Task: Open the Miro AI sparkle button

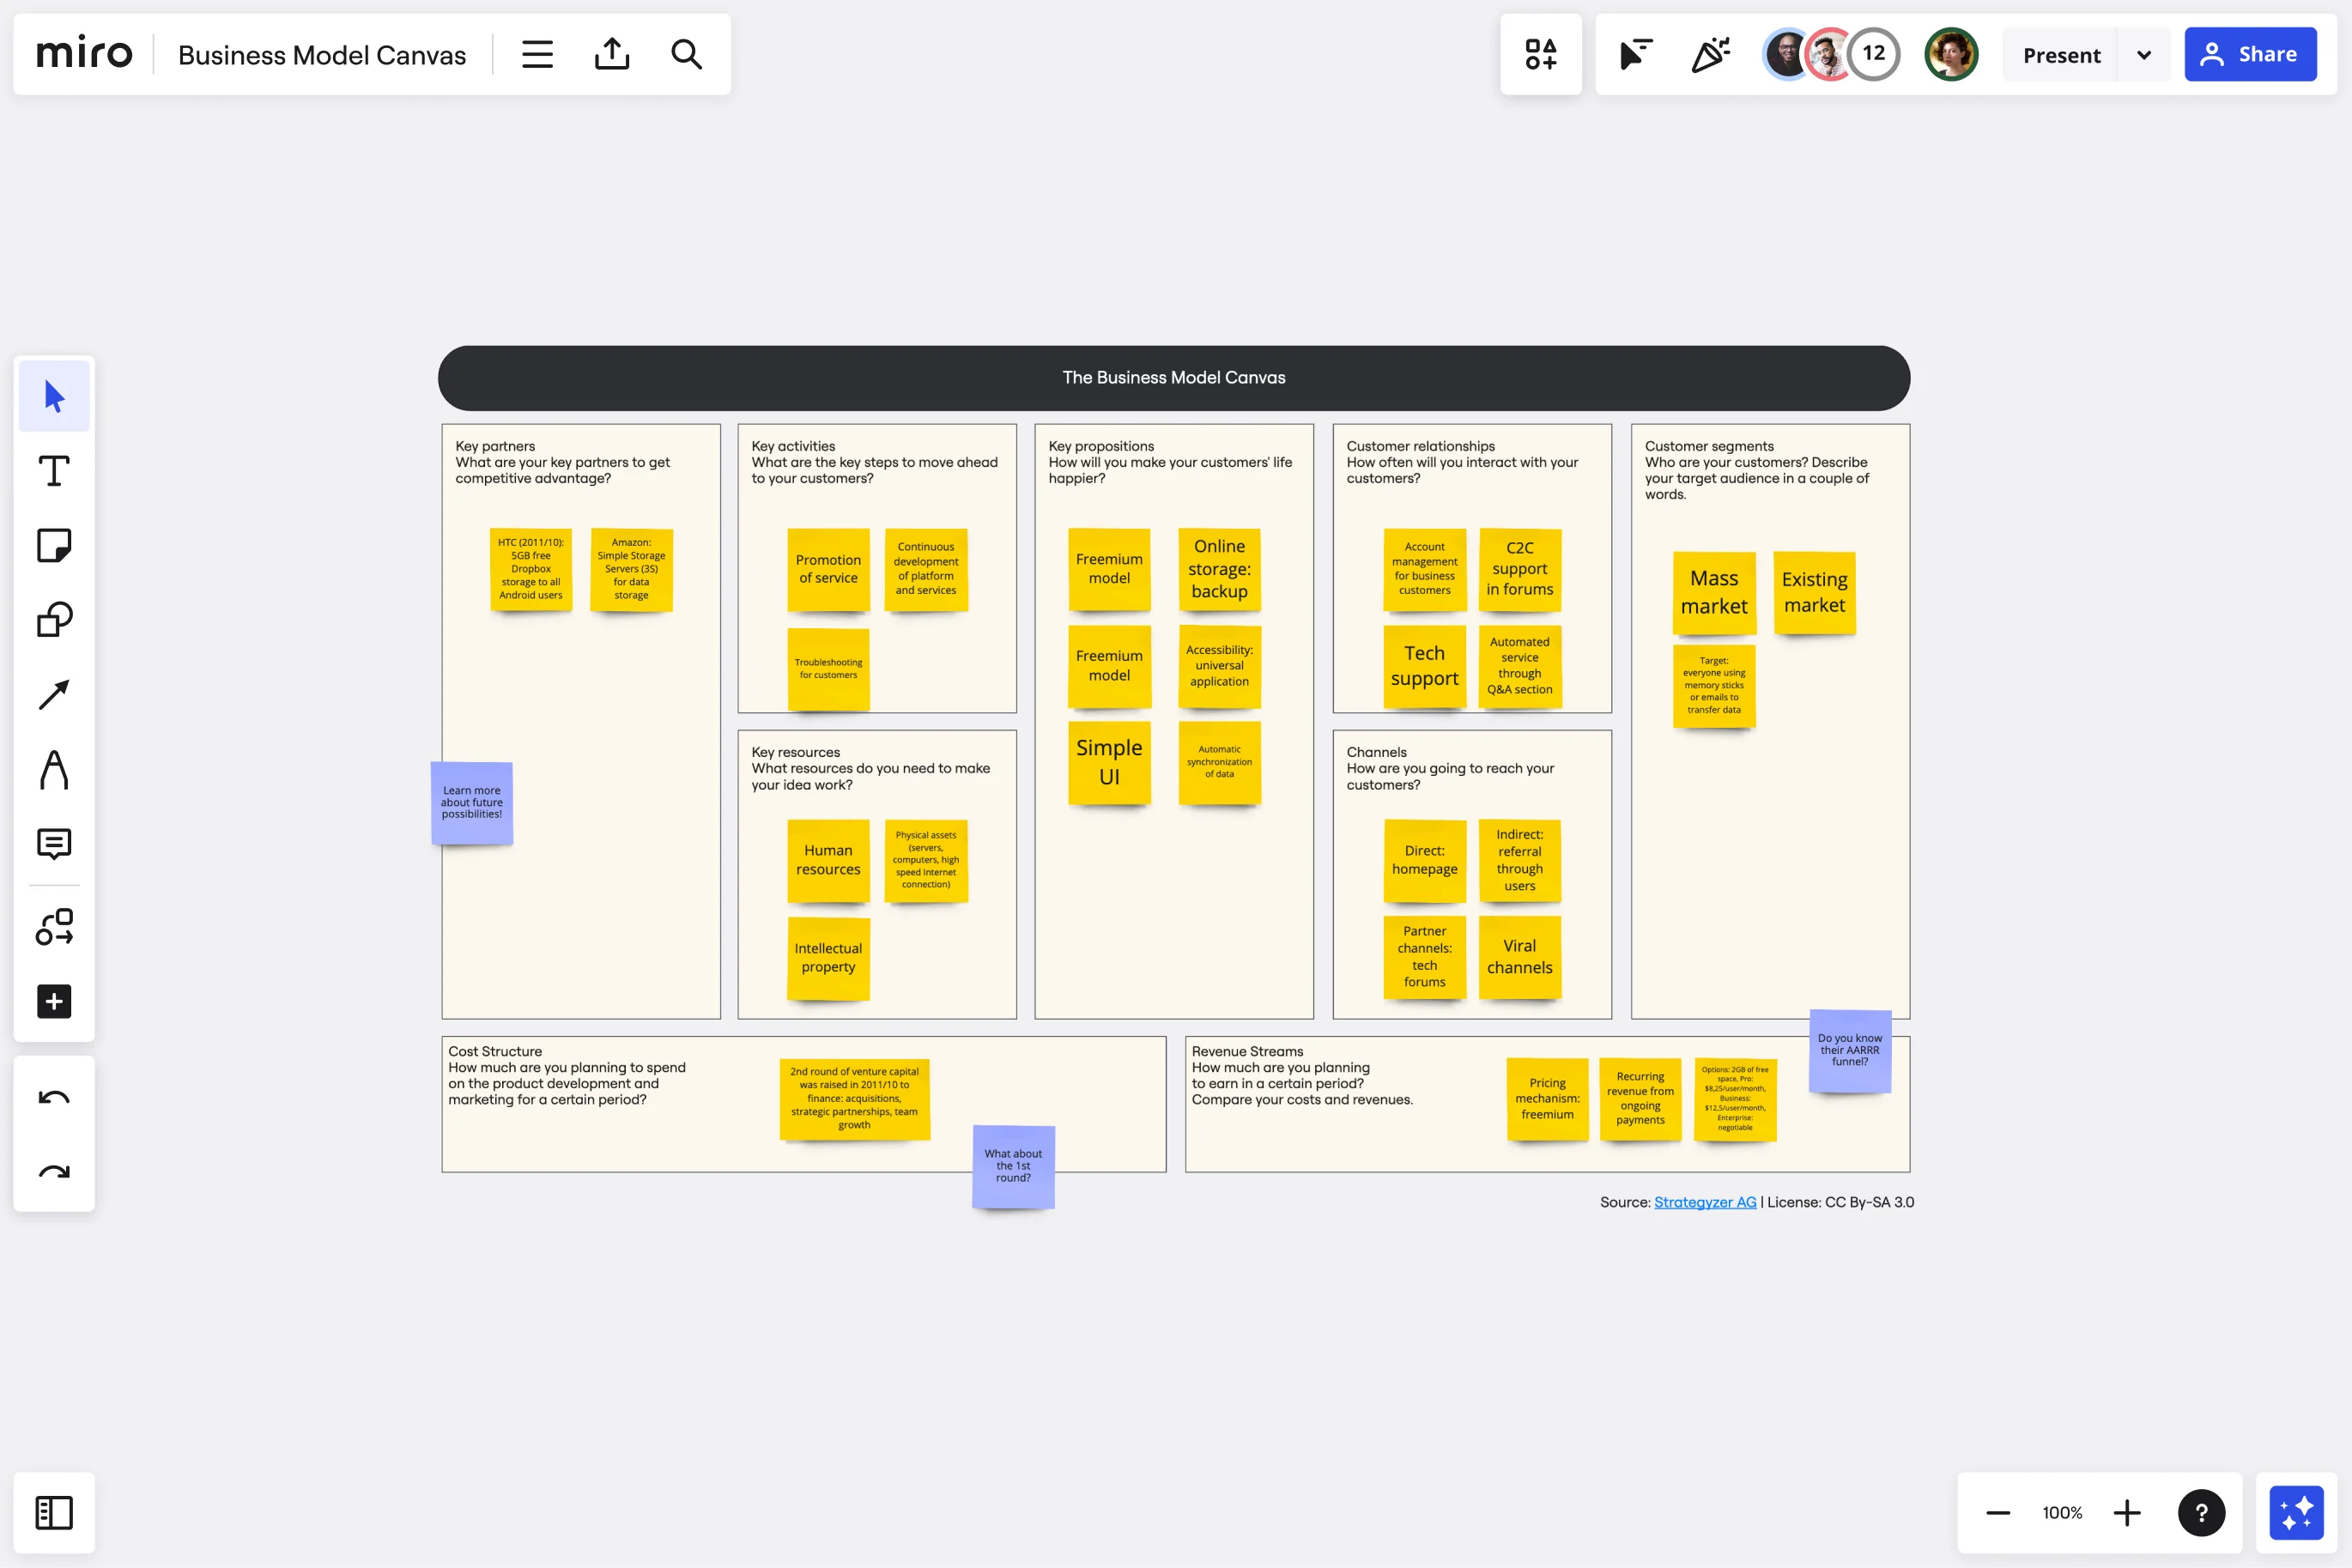Action: 2296,1513
